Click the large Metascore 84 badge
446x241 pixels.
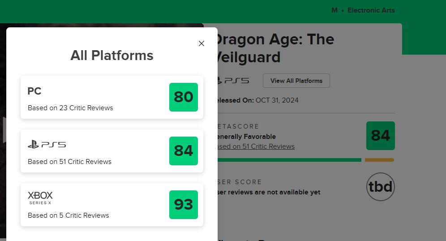(x=380, y=136)
